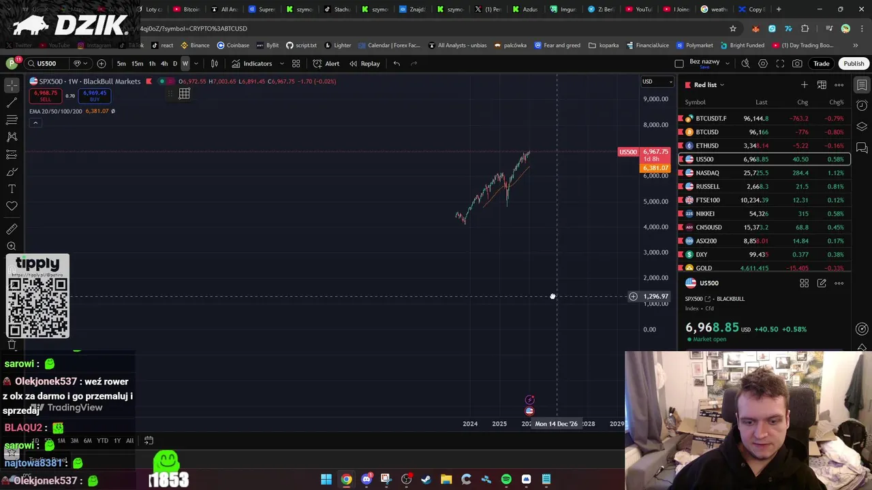Open the go to date calendar icon

[x=149, y=440]
